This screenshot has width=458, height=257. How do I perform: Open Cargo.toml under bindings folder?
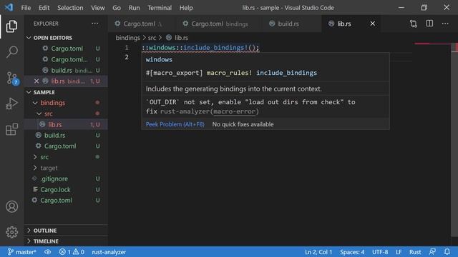(x=66, y=146)
